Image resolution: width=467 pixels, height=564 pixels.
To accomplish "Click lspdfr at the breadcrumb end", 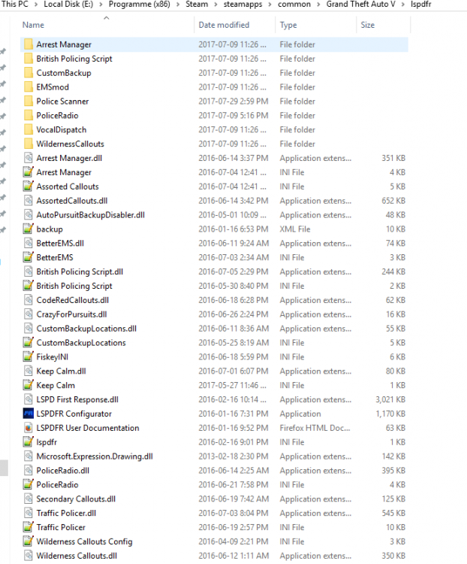I will click(421, 5).
